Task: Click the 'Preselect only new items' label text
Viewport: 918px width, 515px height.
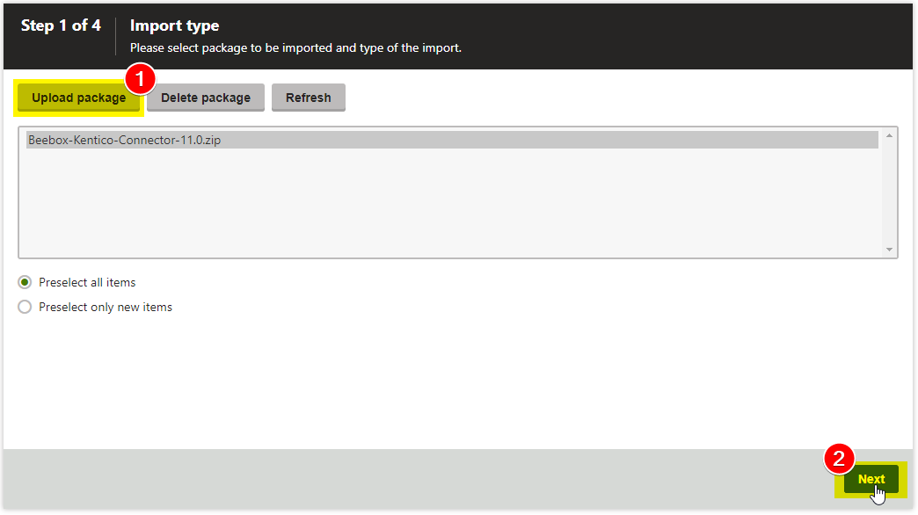Action: [106, 307]
